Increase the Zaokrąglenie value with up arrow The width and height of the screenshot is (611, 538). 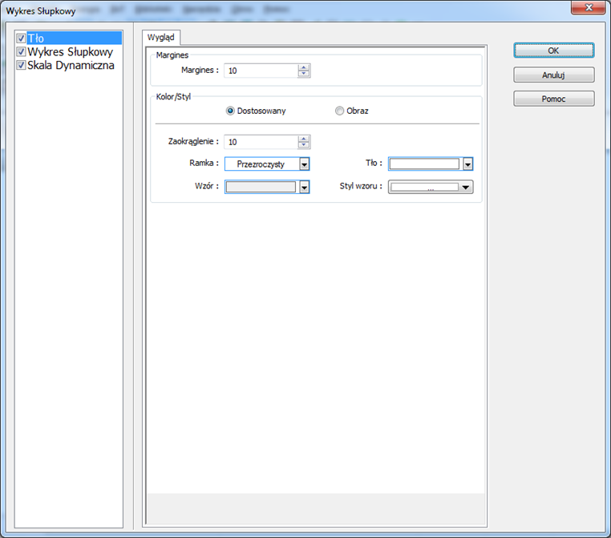[304, 139]
